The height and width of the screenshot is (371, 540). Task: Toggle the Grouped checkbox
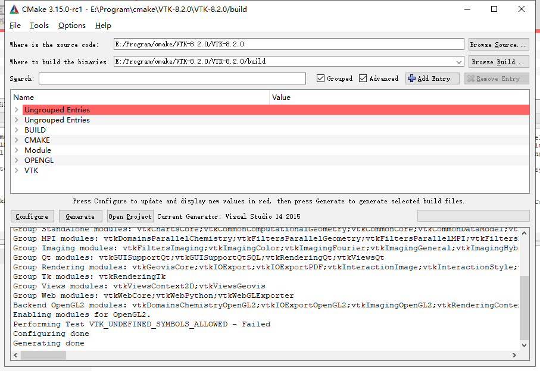pyautogui.click(x=320, y=78)
